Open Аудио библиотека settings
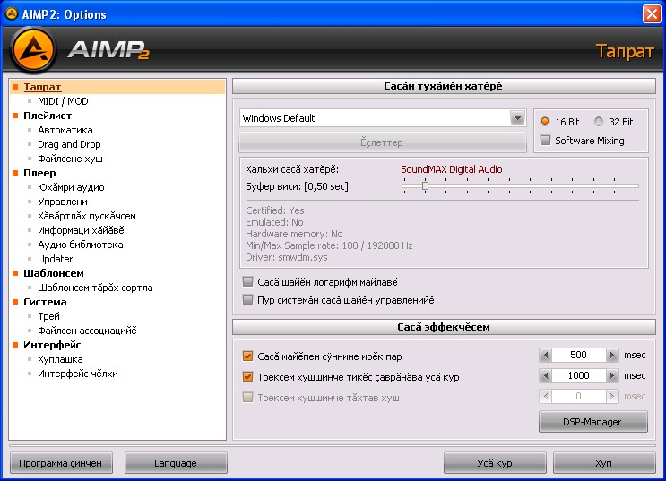The image size is (666, 481). (81, 245)
